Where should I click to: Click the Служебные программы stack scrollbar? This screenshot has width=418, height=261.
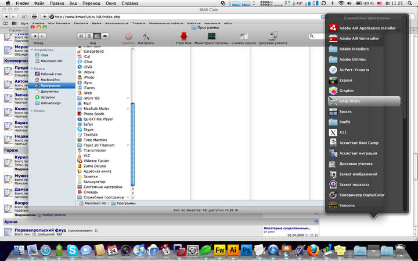pos(405,67)
